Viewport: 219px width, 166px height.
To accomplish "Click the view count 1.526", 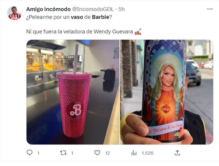I will tap(147, 153).
